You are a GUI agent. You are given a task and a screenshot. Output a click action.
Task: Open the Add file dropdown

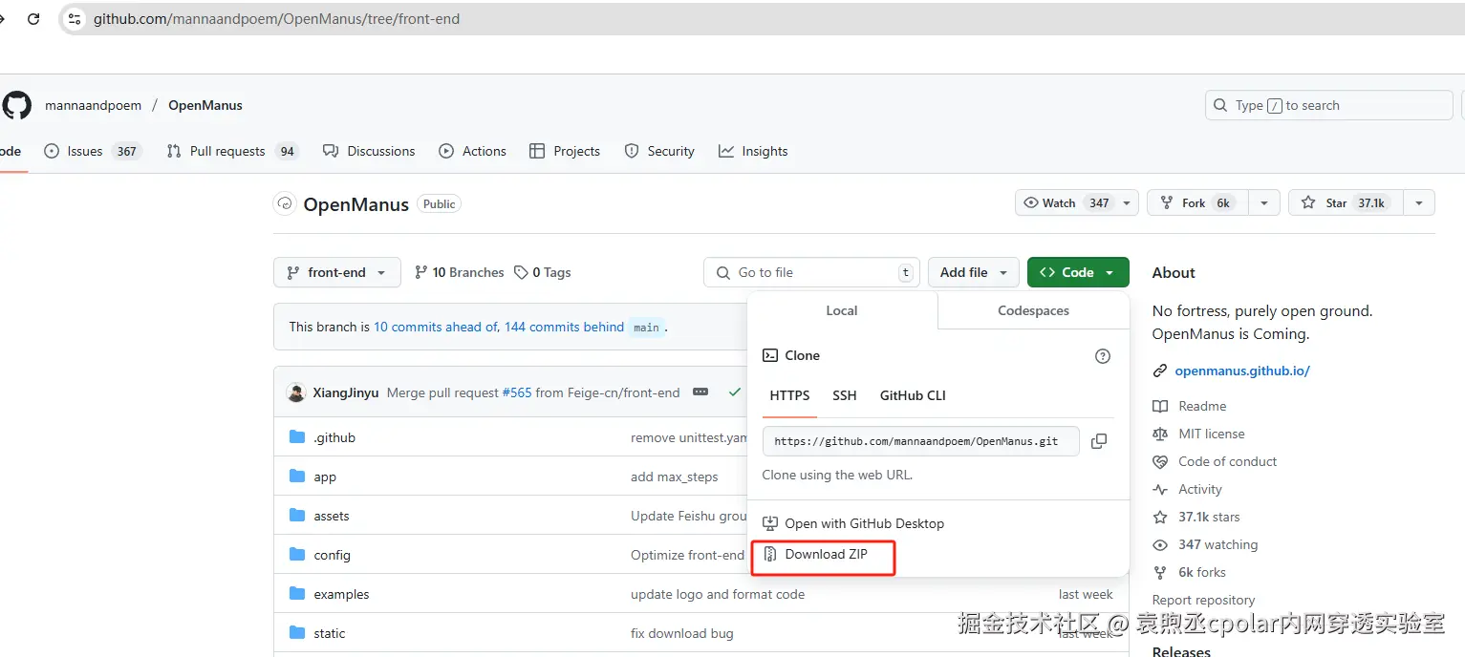tap(974, 272)
